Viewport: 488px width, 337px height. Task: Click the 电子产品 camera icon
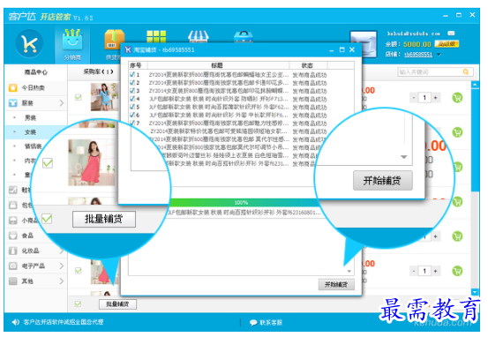[12, 266]
